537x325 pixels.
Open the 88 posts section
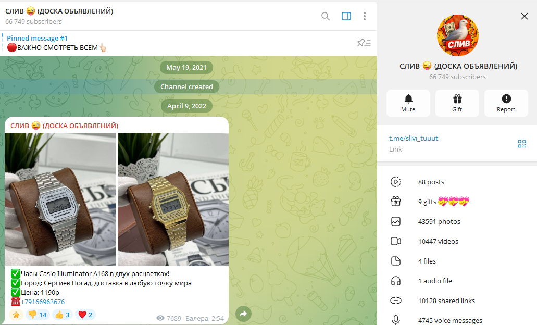[x=457, y=182]
